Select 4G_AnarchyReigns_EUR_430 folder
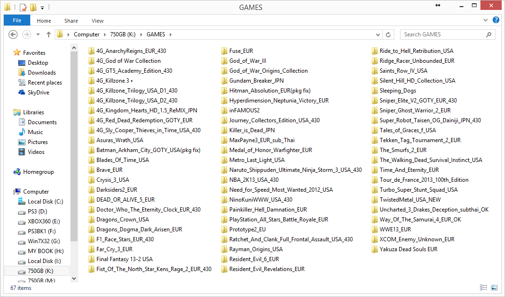 click(127, 51)
